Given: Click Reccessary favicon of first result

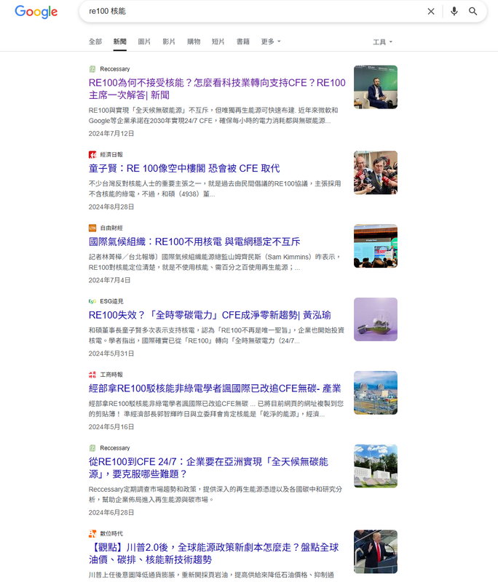Looking at the screenshot, I should (x=92, y=69).
